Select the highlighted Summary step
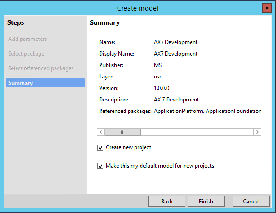 [x=45, y=83]
